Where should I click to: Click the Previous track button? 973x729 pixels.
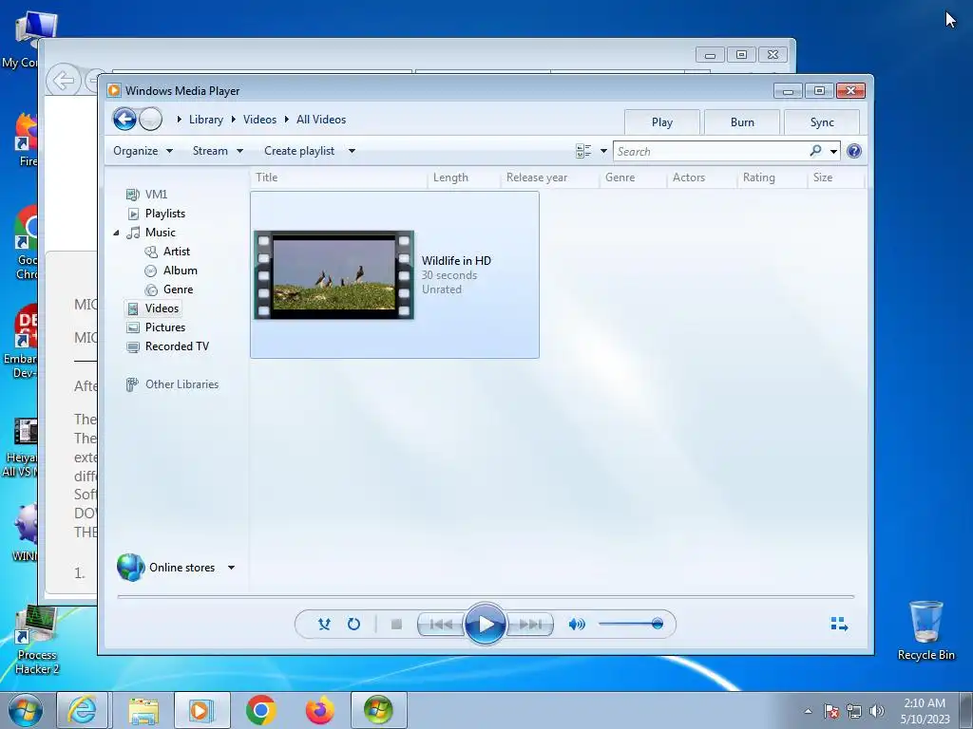441,625
